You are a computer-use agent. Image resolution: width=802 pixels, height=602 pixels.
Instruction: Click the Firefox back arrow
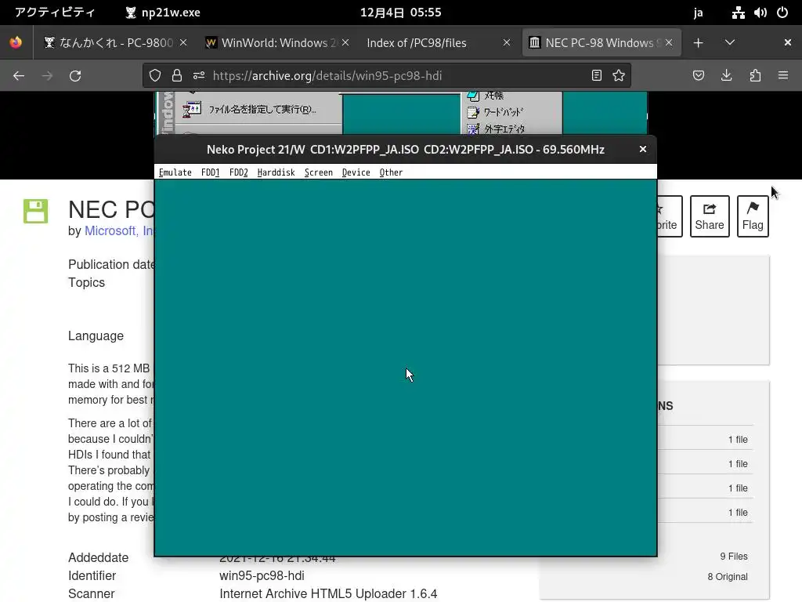(19, 76)
